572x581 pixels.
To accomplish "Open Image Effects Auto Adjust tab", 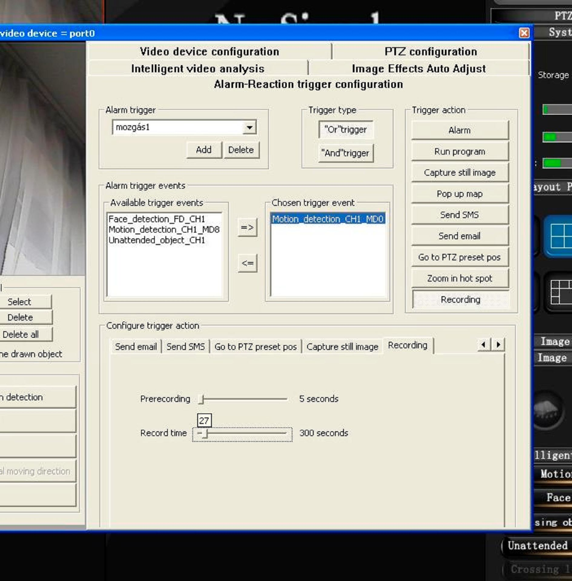I will [x=419, y=69].
